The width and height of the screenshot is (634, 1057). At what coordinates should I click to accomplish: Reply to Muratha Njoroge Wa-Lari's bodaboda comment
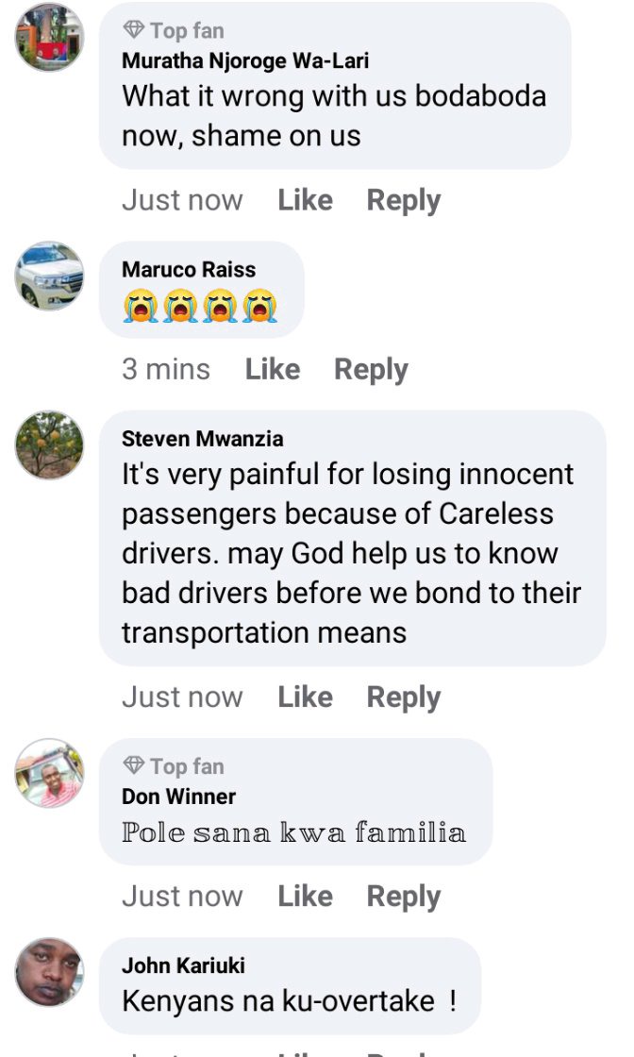click(x=404, y=201)
